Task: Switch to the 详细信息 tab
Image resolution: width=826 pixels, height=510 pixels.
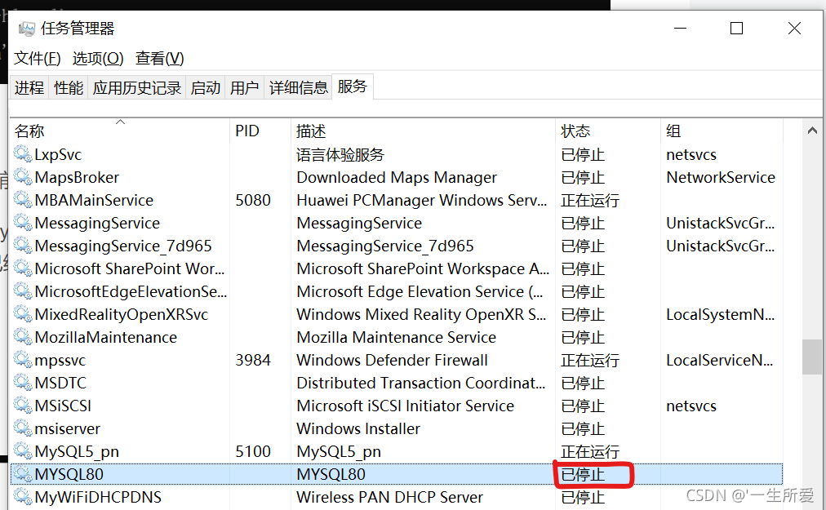Action: pyautogui.click(x=298, y=87)
